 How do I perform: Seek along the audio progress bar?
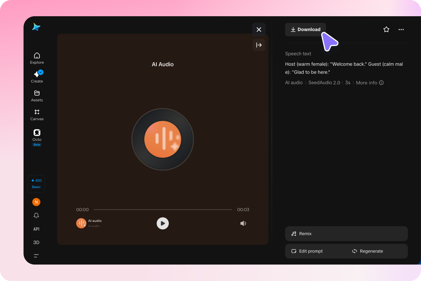tap(163, 209)
